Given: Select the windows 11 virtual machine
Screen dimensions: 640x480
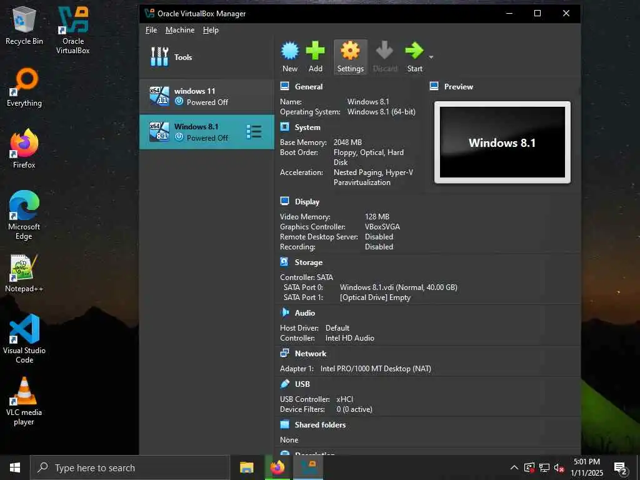Looking at the screenshot, I should click(207, 96).
